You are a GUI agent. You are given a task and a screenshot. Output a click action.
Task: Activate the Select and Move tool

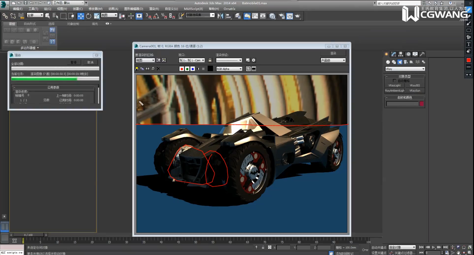pyautogui.click(x=81, y=16)
